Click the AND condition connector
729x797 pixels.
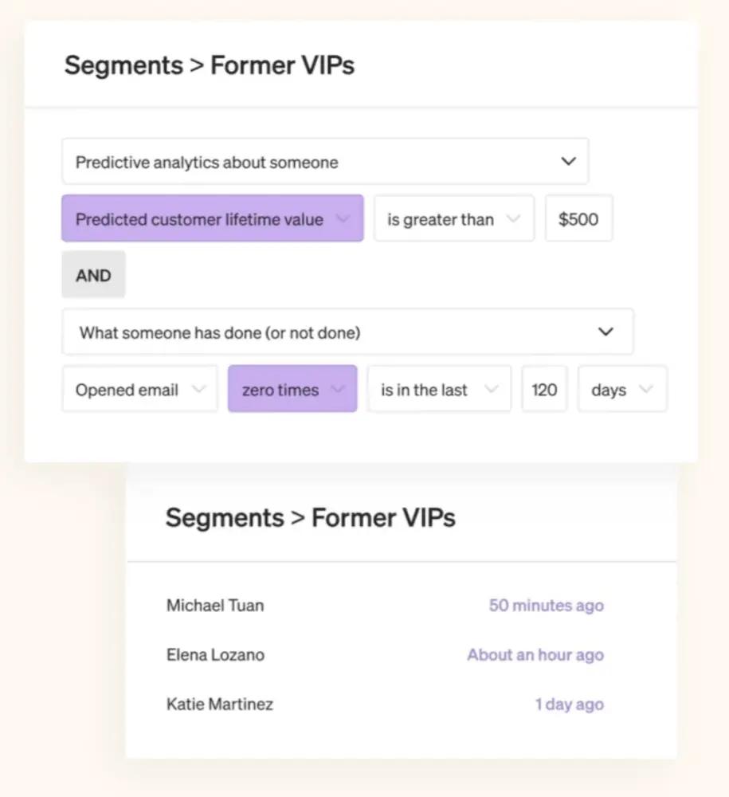(x=93, y=274)
